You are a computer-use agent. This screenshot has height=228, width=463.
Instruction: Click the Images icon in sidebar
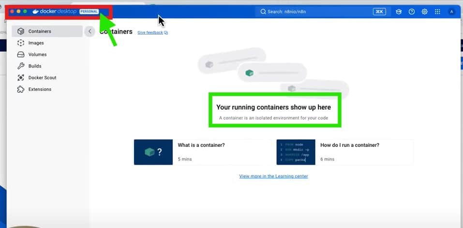click(21, 43)
